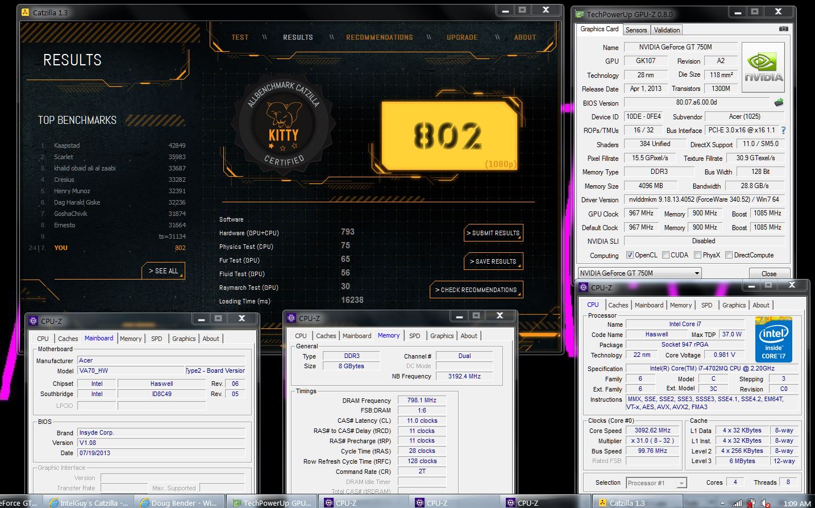
Task: Click the Close button in GPU-Z
Action: [769, 273]
